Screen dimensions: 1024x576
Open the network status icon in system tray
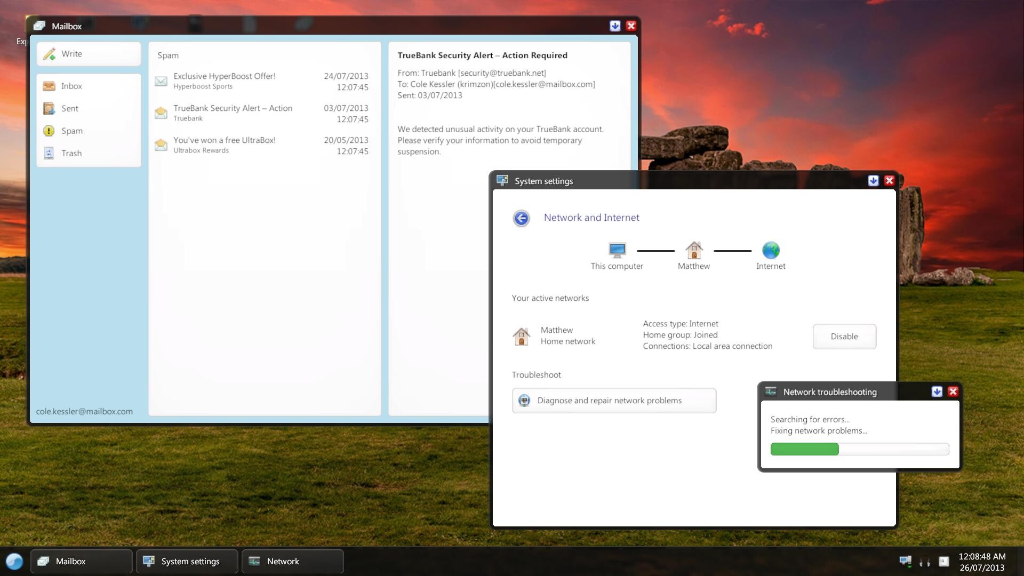[x=906, y=561]
